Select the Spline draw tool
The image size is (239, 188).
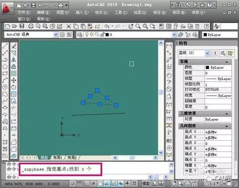click(5, 101)
